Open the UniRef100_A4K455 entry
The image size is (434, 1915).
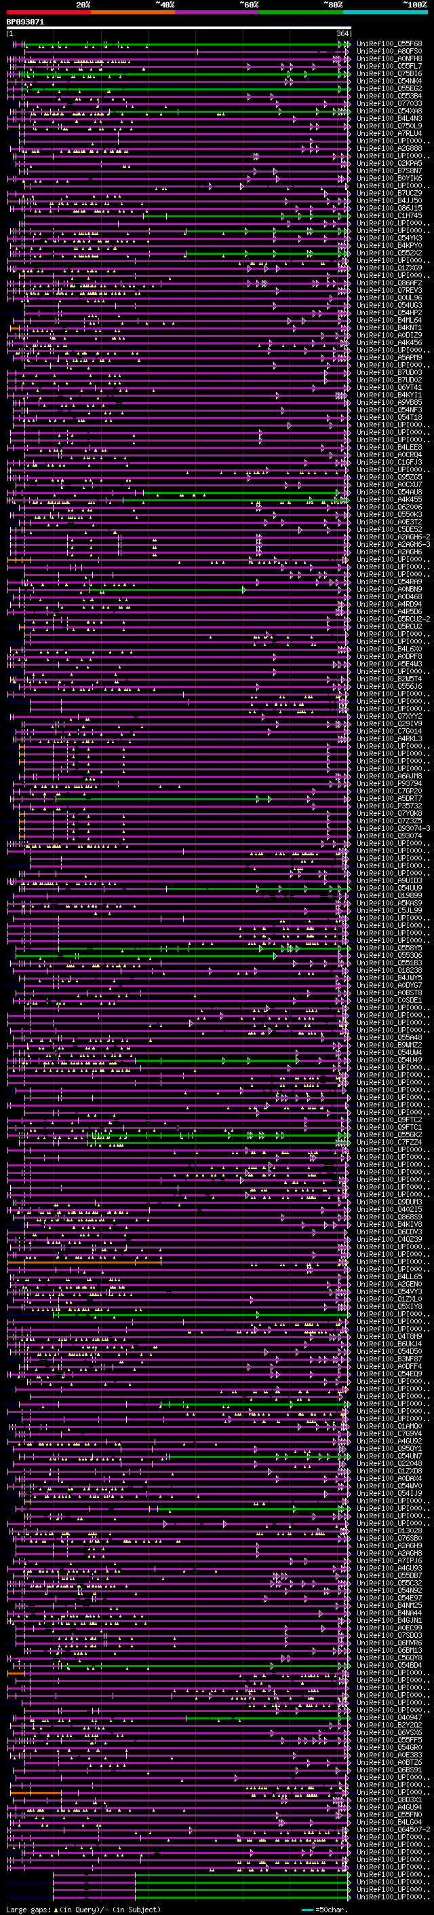389,499
